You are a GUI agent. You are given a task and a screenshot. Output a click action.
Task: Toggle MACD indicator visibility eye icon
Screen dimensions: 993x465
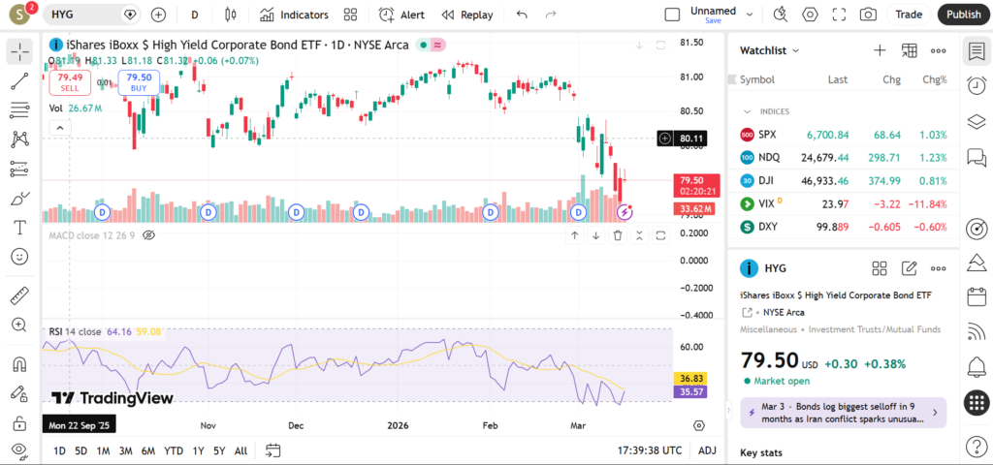[149, 235]
